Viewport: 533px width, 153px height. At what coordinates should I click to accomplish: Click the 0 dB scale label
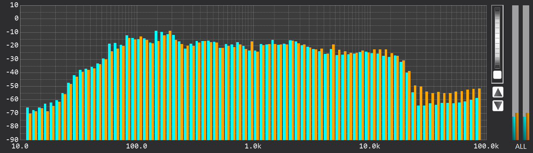[x=17, y=18]
